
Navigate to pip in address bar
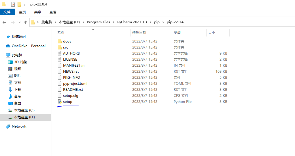tap(157, 22)
